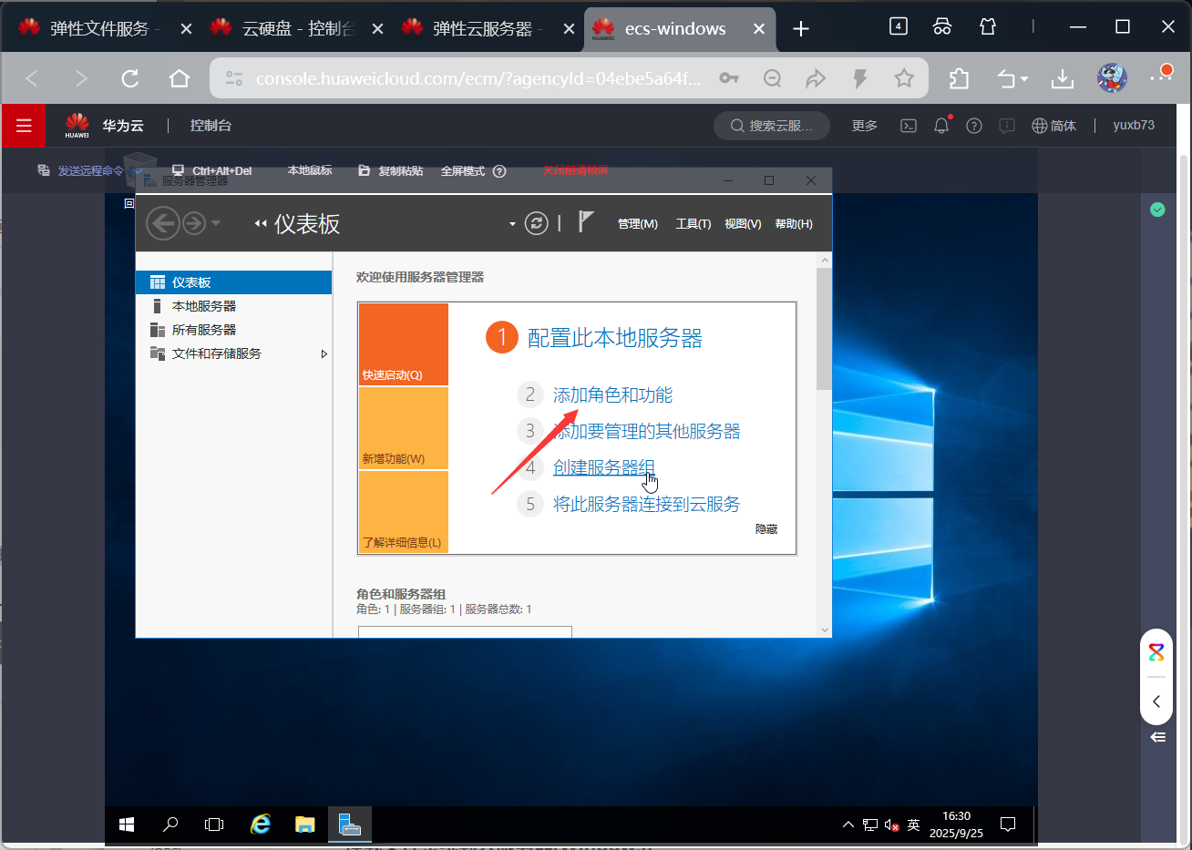Select 仪表板 in the sidebar
Viewport: 1192px width, 850px height.
(x=233, y=282)
